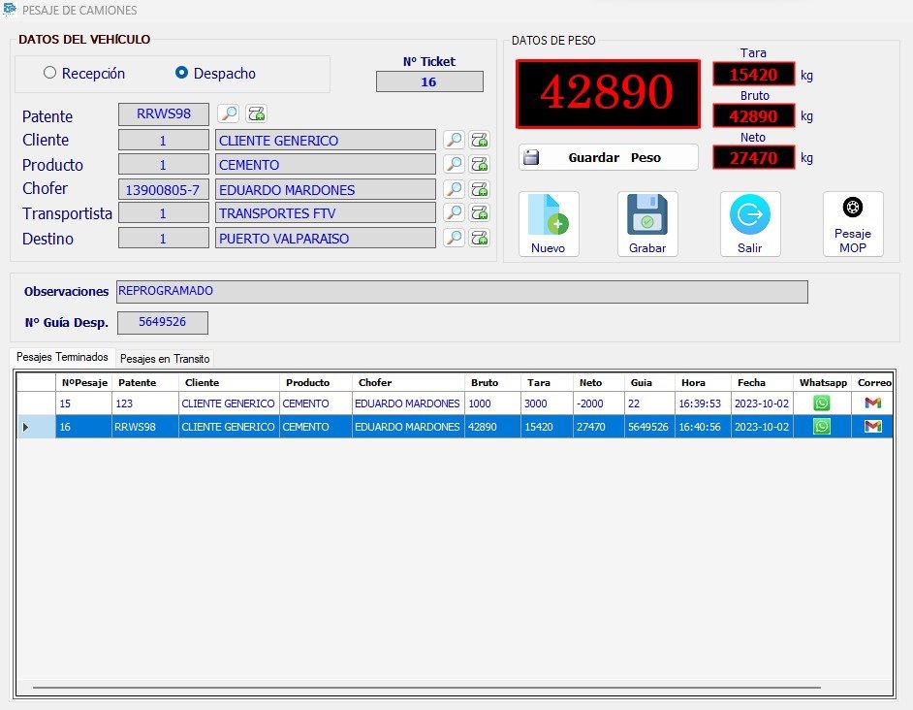Click the CEMENTO product name field
Image resolution: width=913 pixels, height=710 pixels.
(x=326, y=165)
